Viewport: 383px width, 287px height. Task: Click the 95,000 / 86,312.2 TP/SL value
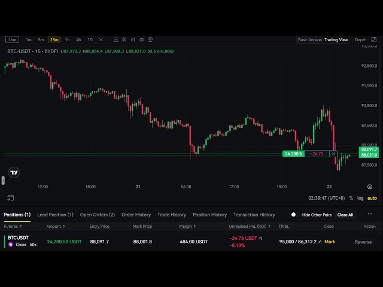298,242
